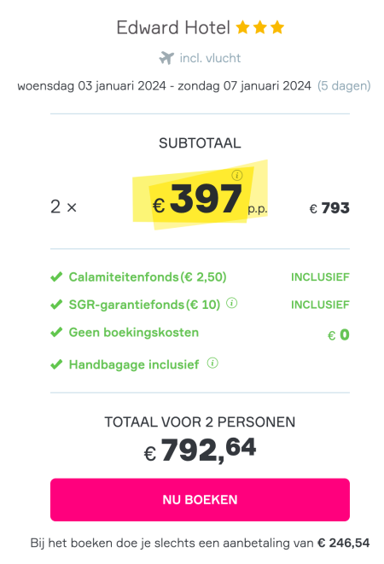Screen dimensions: 384x564
Task: Click the checkmark beside Geen boekingskosten
Action: pos(56,333)
